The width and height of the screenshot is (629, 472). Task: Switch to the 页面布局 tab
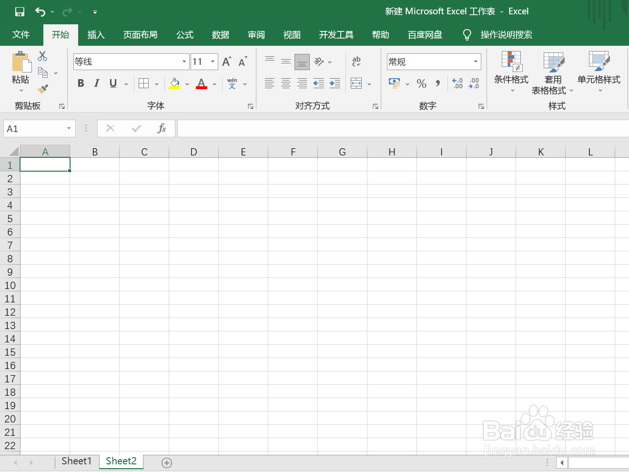tap(140, 35)
